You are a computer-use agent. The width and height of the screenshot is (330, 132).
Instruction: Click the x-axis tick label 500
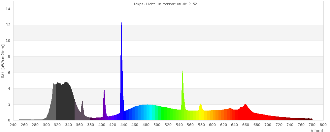coord(157,125)
